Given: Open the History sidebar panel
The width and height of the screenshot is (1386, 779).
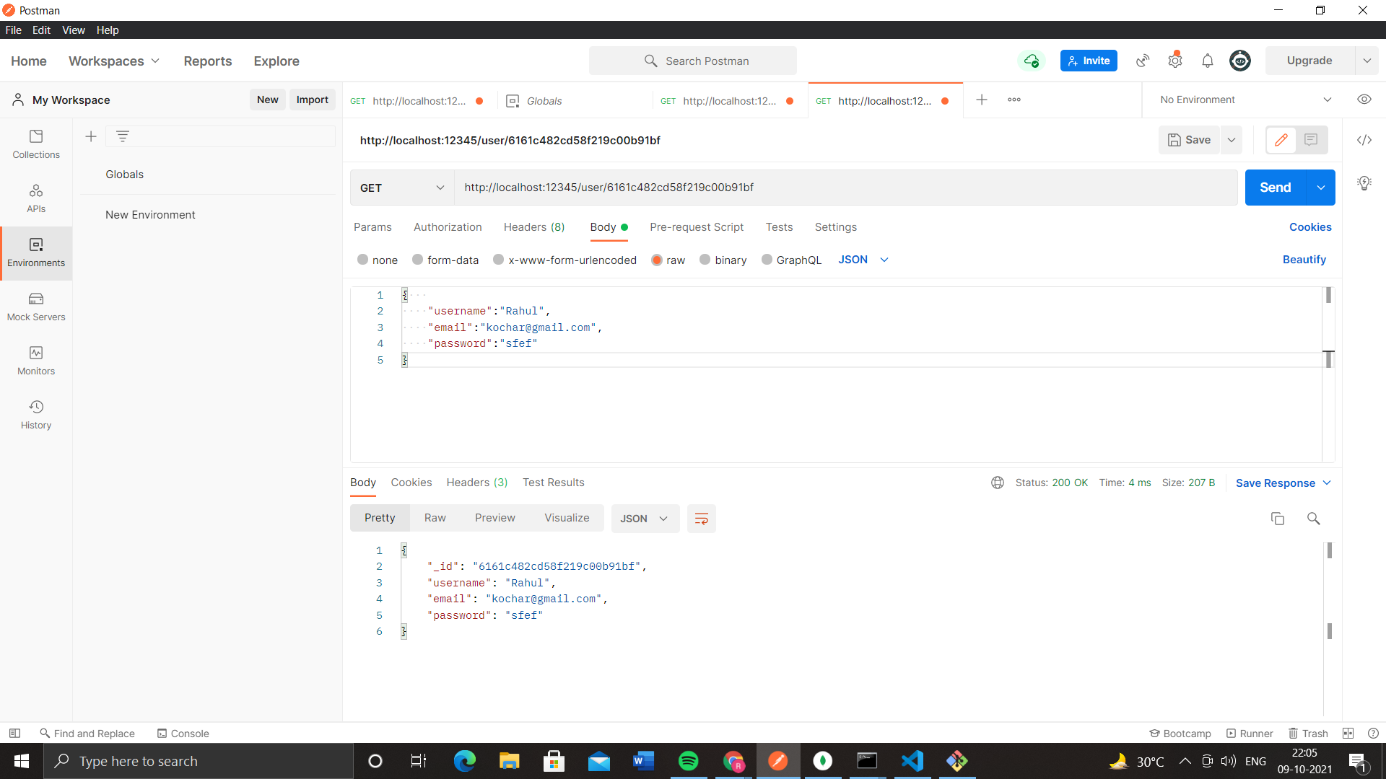Looking at the screenshot, I should (x=36, y=415).
